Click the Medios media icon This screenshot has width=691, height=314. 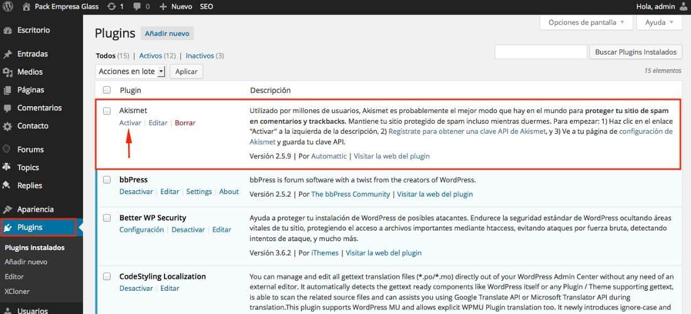(x=7, y=72)
